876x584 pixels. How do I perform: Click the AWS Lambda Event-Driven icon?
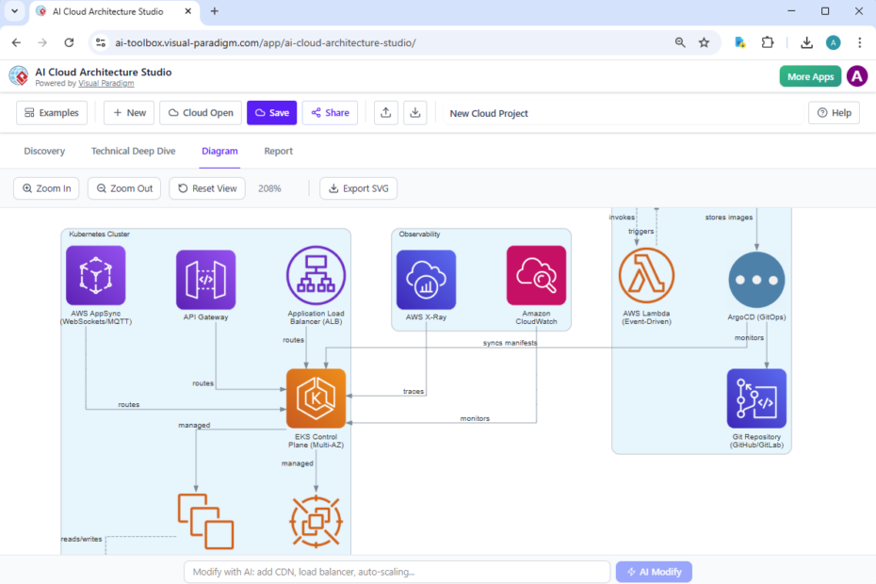point(645,275)
